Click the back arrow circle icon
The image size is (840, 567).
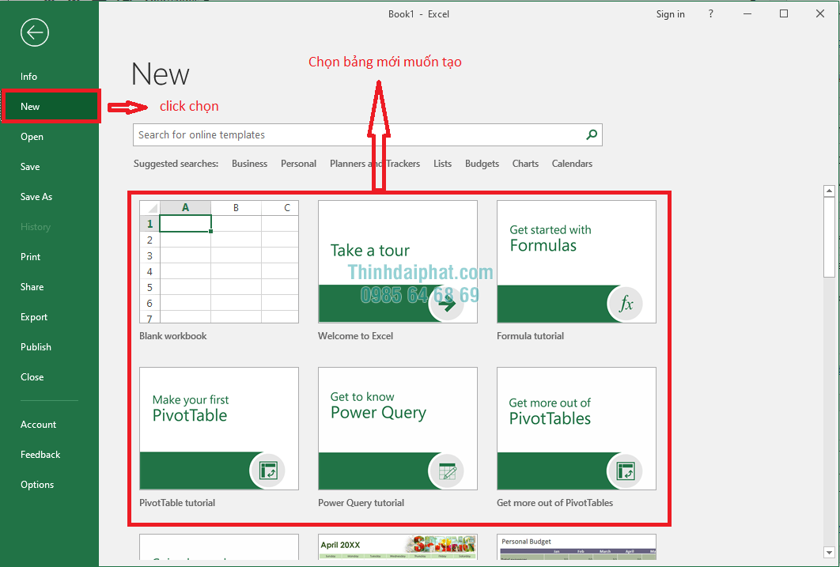35,32
